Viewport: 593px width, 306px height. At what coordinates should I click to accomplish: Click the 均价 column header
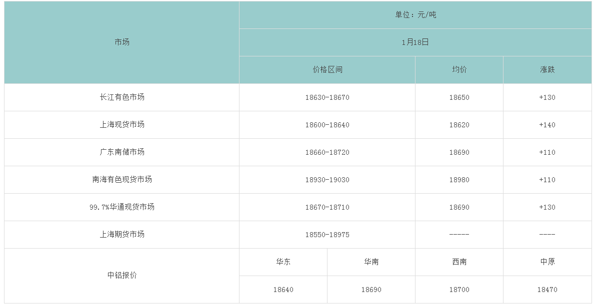point(459,70)
